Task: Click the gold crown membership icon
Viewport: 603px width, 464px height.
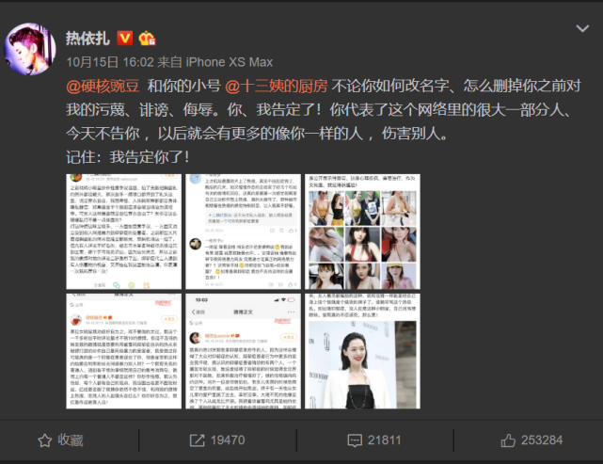Action: click(147, 38)
